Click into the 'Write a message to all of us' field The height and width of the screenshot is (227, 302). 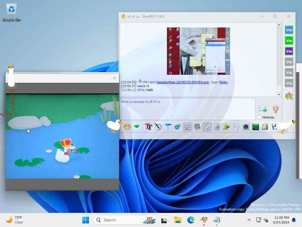point(188,109)
